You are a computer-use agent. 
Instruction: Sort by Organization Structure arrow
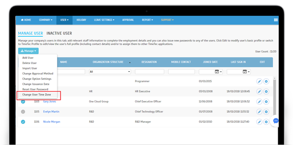coord(130,62)
